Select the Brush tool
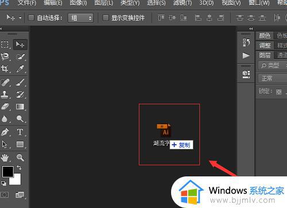 point(20,83)
